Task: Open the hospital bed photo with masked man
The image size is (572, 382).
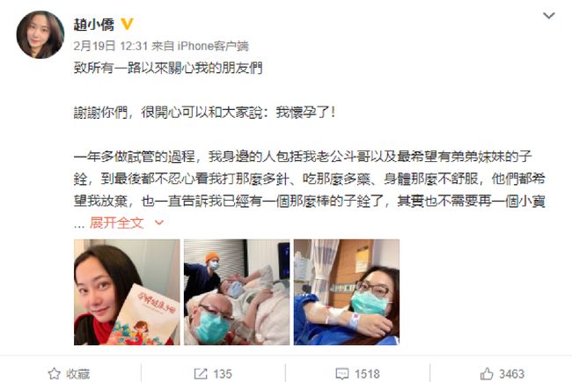Action: click(237, 292)
